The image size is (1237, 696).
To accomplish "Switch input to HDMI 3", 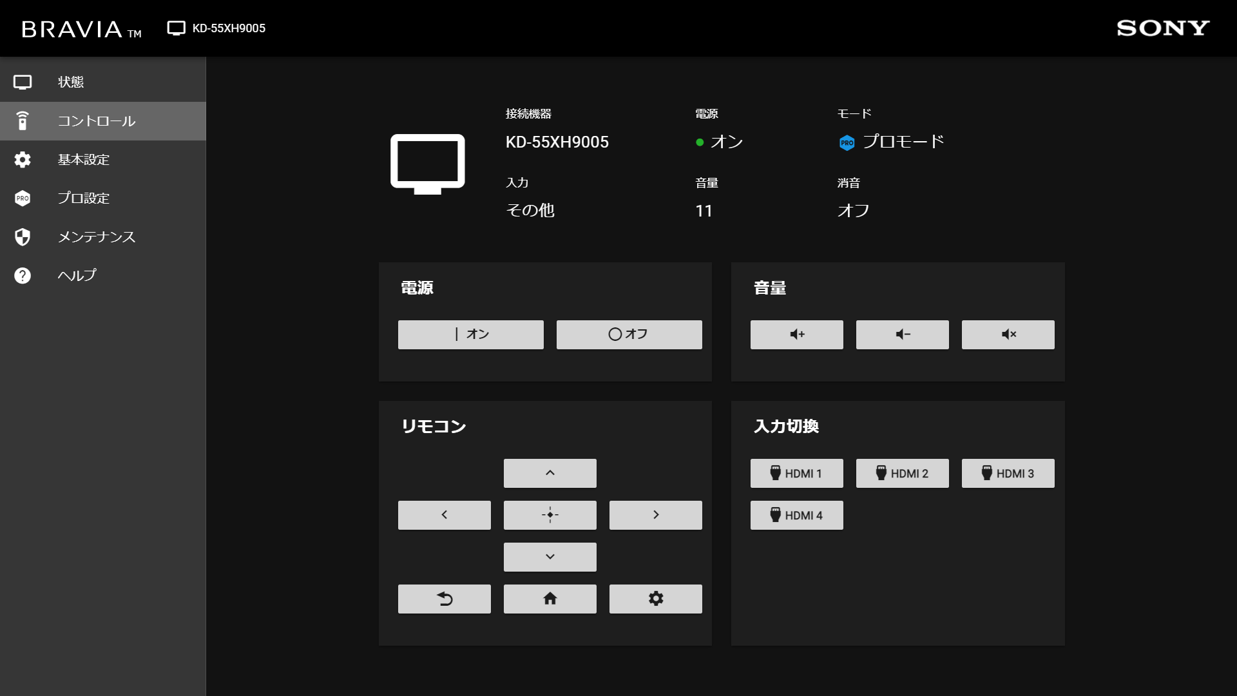I will coord(1008,474).
